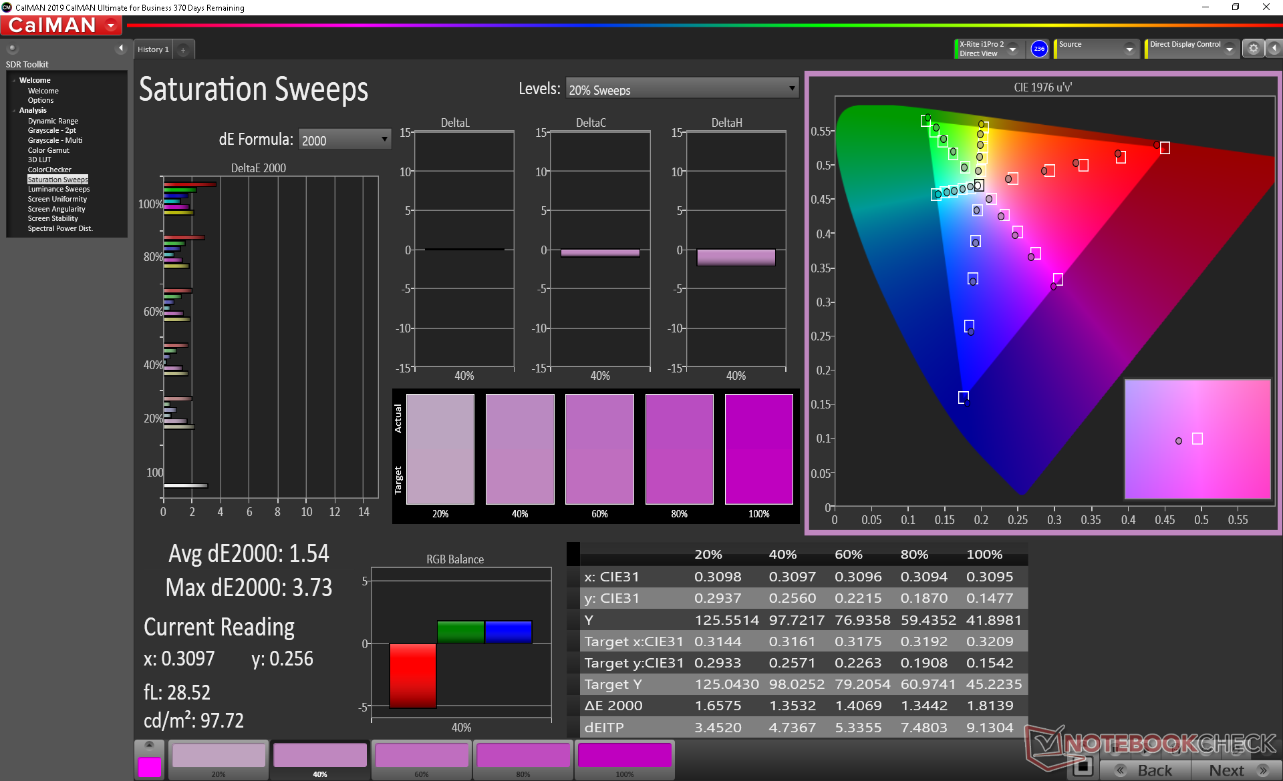1283x781 pixels.
Task: Select the 20% magenta swatch in bottom strip
Action: [219, 760]
